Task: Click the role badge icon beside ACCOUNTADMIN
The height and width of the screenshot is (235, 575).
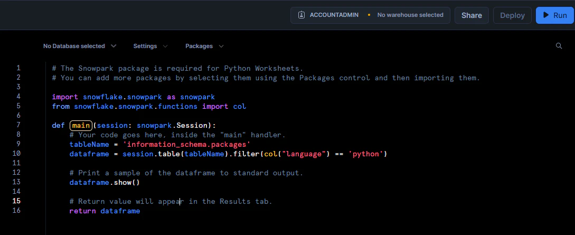Action: (x=301, y=15)
